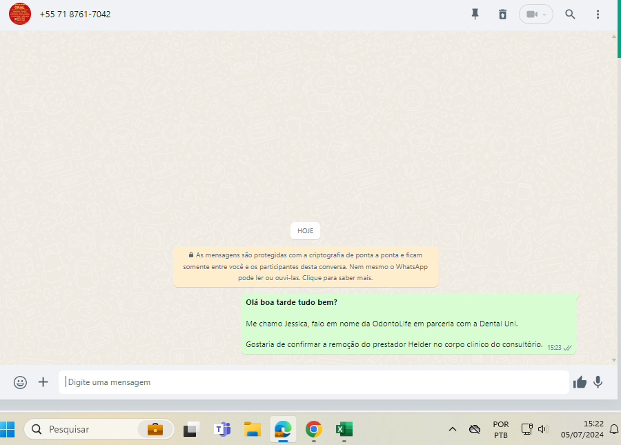Expand hidden system tray icons chevron

(x=452, y=429)
